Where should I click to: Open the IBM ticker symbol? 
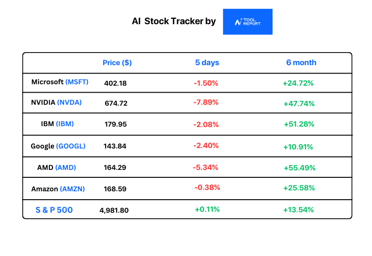65,124
